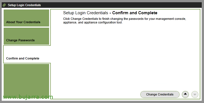The image size is (204, 103).
Task: Go back using the up arrow button
Action: point(185,94)
